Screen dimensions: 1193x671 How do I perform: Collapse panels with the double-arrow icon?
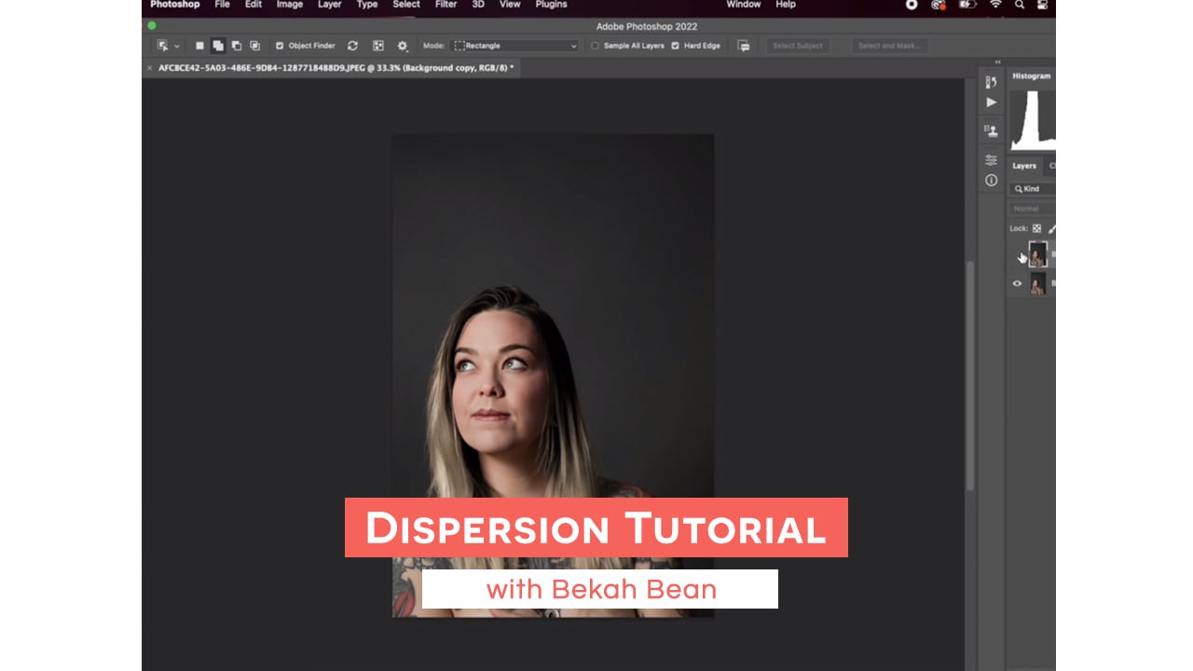pyautogui.click(x=997, y=62)
